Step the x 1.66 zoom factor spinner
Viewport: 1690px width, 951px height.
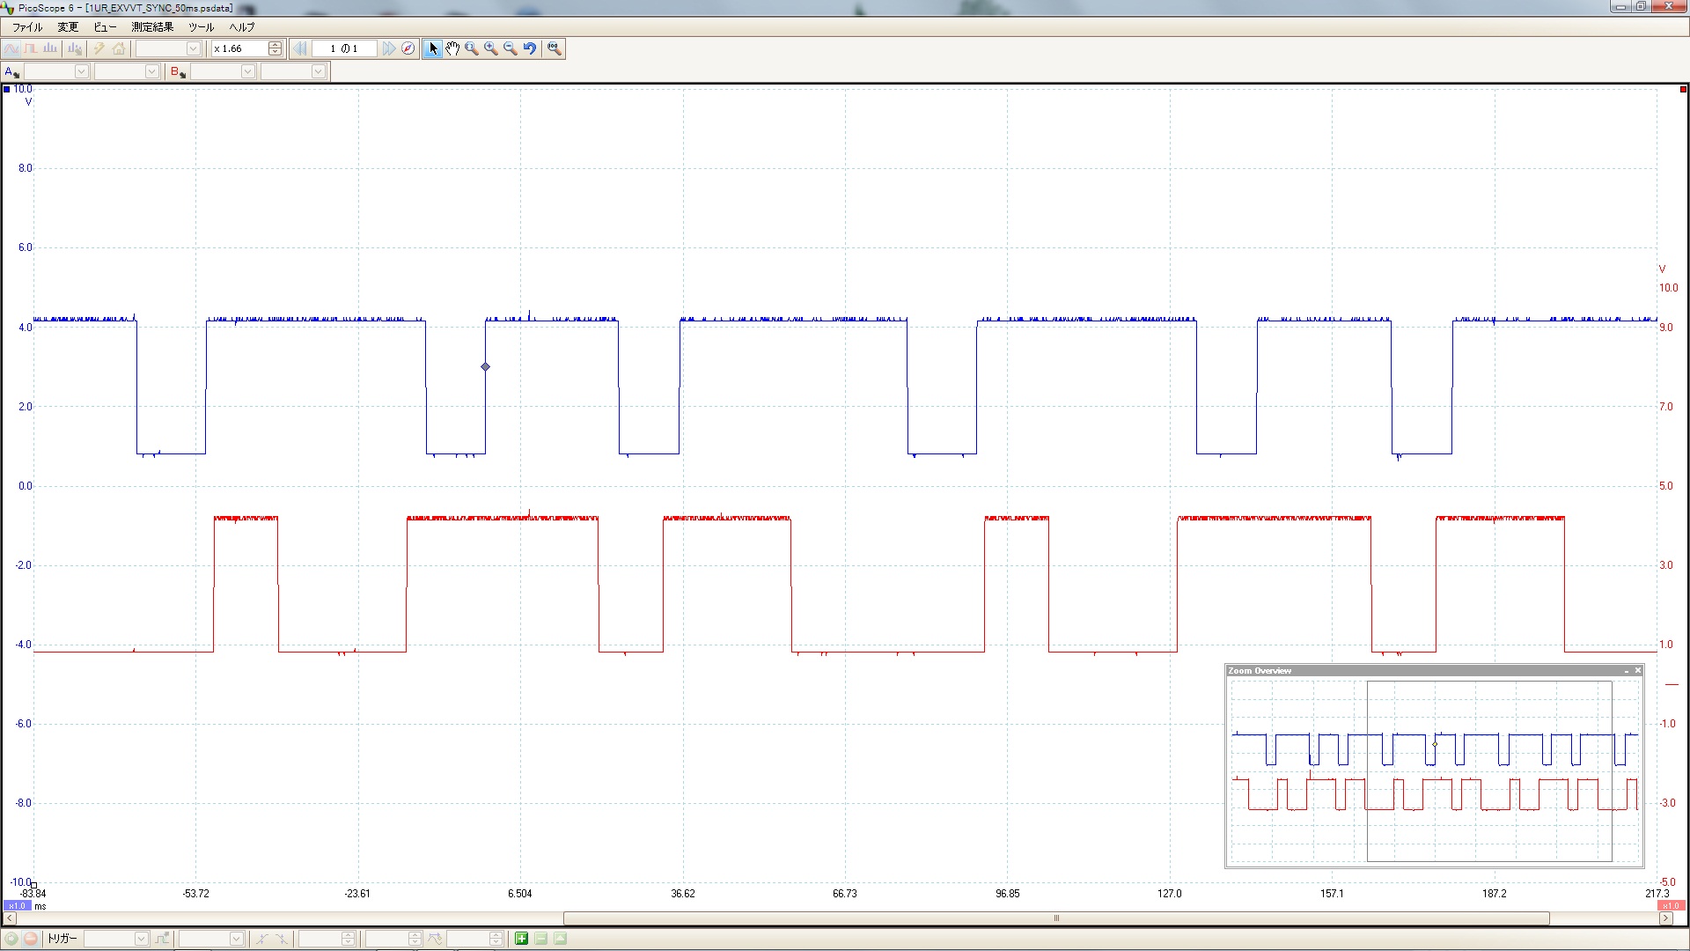pos(276,48)
